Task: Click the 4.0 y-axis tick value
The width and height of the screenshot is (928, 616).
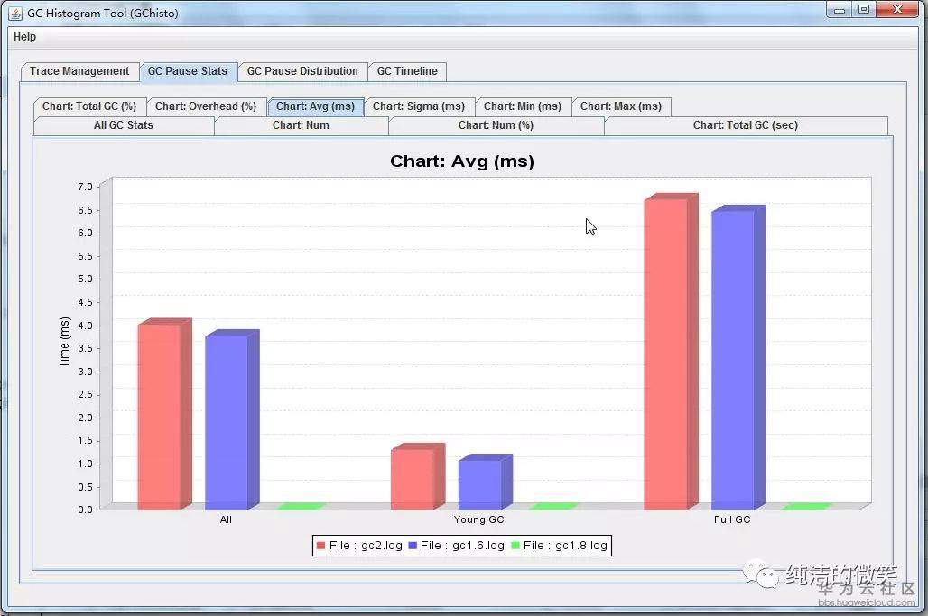Action: click(x=85, y=326)
